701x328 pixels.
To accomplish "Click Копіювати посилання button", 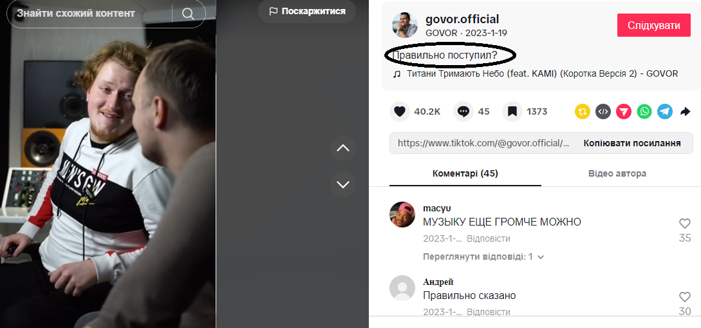I will click(x=632, y=143).
